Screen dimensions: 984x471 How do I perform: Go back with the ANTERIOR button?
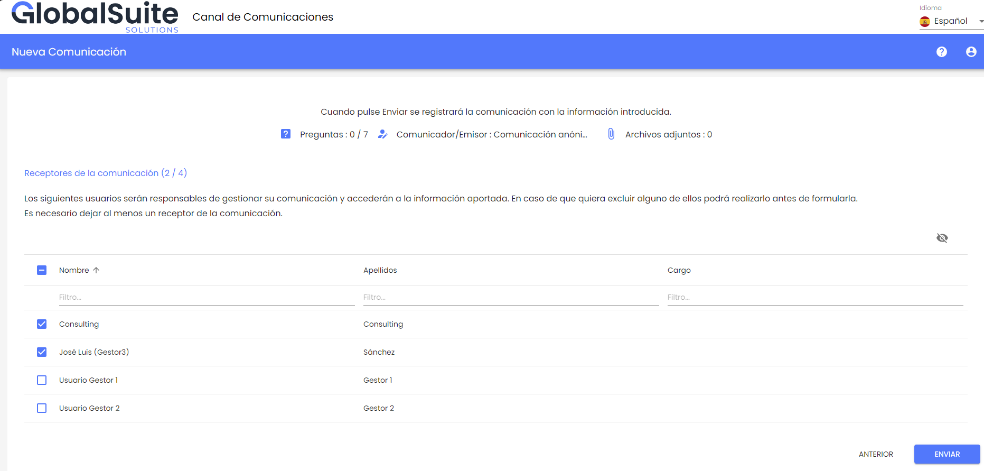876,454
